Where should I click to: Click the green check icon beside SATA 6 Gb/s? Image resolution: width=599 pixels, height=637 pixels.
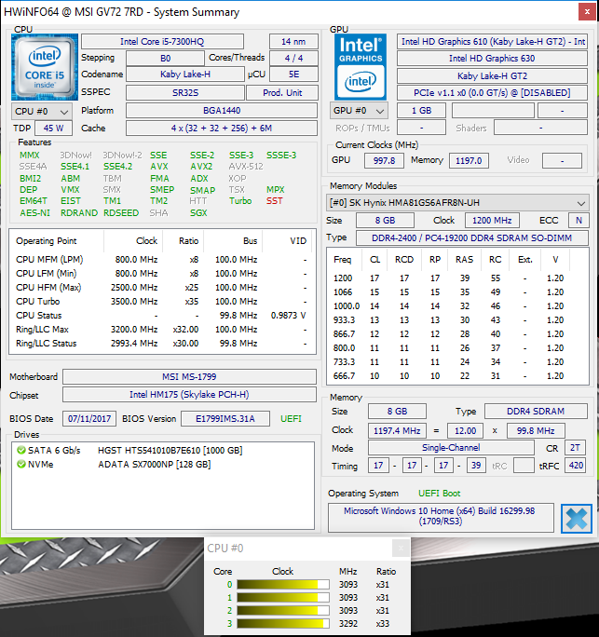(x=21, y=450)
